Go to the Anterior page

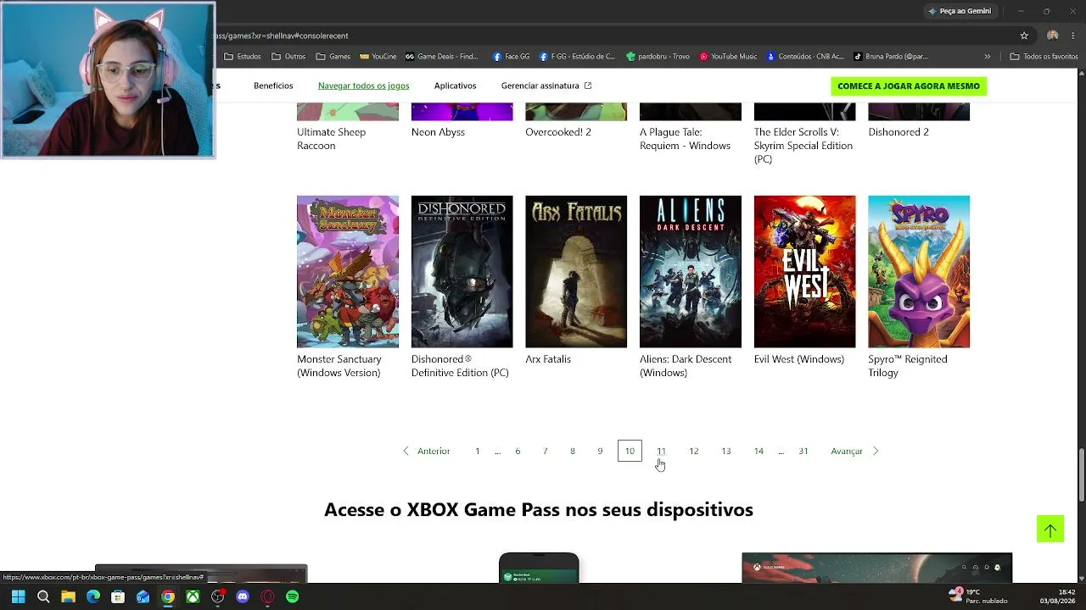click(x=426, y=452)
